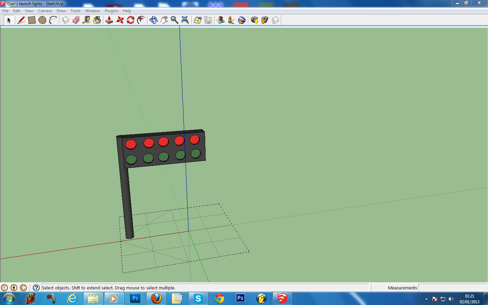Click the leftmost red light on the model
Viewport: 488px width, 305px height.
[131, 144]
